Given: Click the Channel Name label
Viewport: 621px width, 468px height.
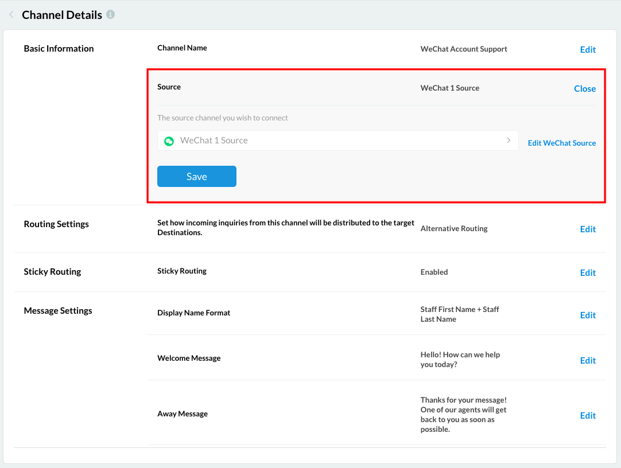Looking at the screenshot, I should point(182,48).
